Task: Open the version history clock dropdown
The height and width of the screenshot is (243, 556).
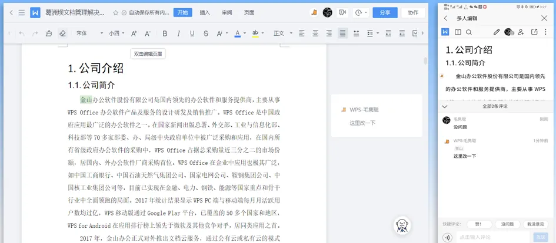Action: tap(361, 13)
